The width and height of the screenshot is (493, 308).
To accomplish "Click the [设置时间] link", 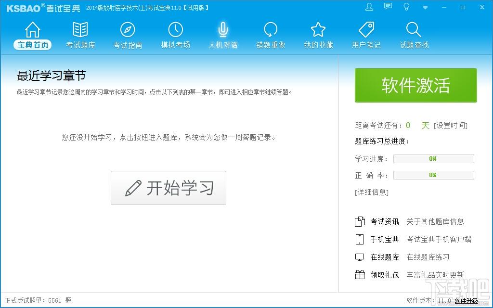I will [451, 126].
